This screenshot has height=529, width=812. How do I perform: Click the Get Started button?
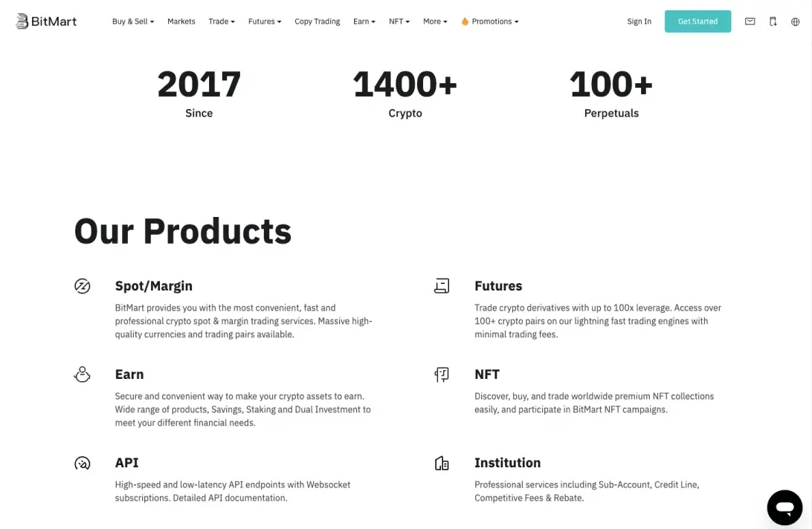click(697, 22)
